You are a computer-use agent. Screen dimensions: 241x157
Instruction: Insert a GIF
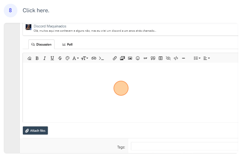click(x=146, y=58)
